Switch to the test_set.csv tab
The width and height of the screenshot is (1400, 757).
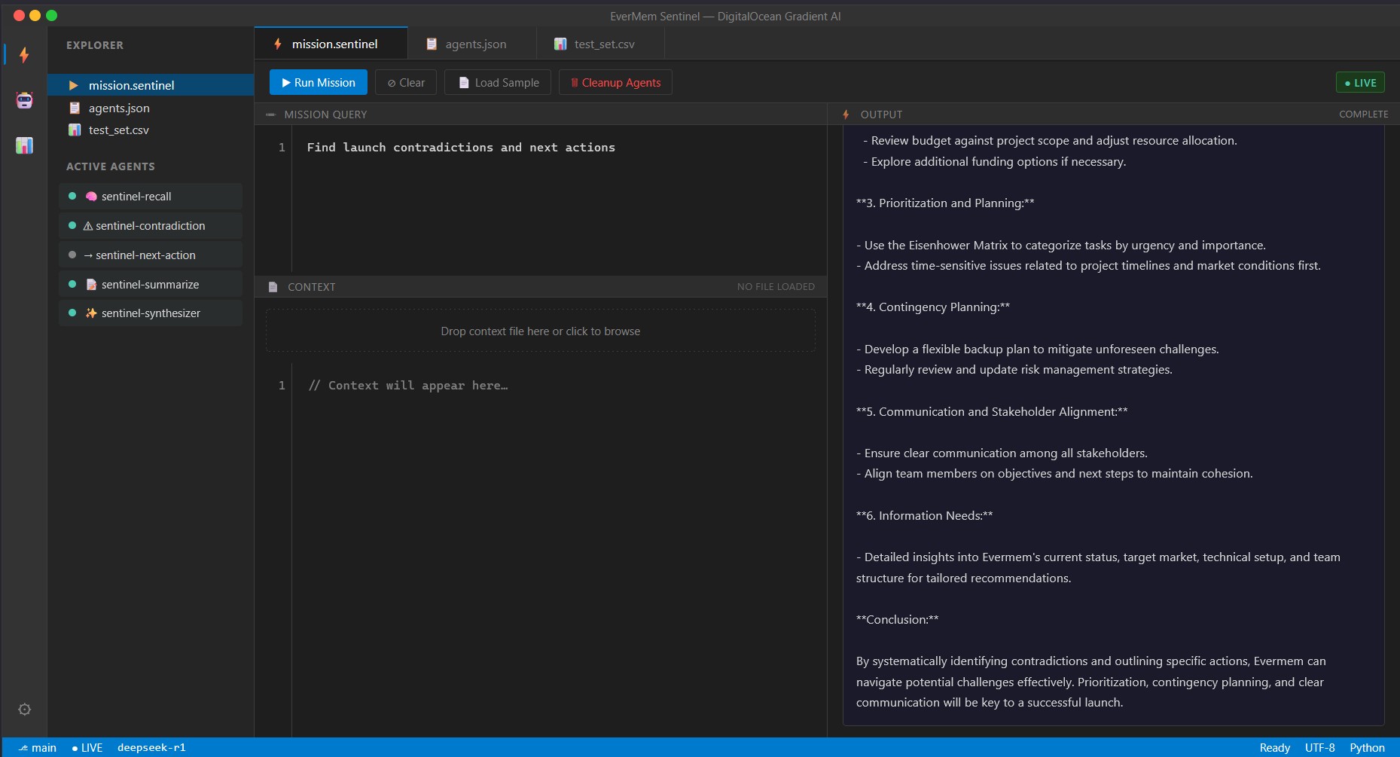pyautogui.click(x=601, y=44)
